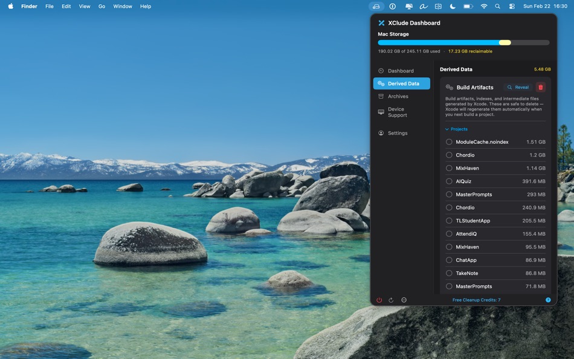Select the circle next to Chordio
Image resolution: width=574 pixels, height=359 pixels.
tap(448, 155)
